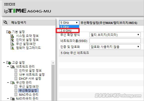Click the 기본 설정 section label
Screen dimensions: 144x101
point(18,32)
